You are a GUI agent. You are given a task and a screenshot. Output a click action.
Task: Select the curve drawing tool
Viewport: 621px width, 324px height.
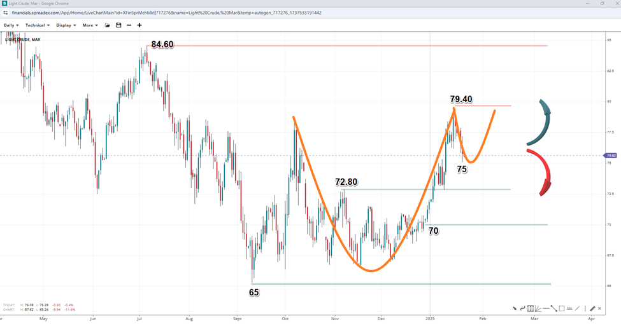(522, 308)
